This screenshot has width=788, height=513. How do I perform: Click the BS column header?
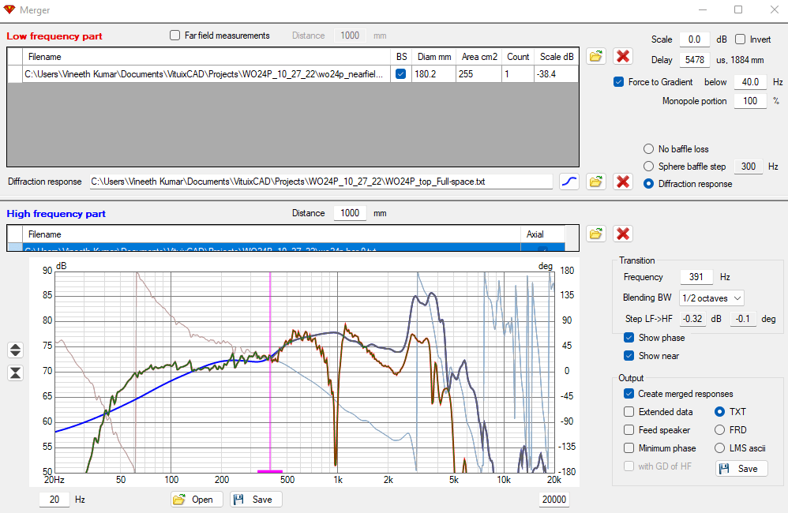pyautogui.click(x=401, y=57)
